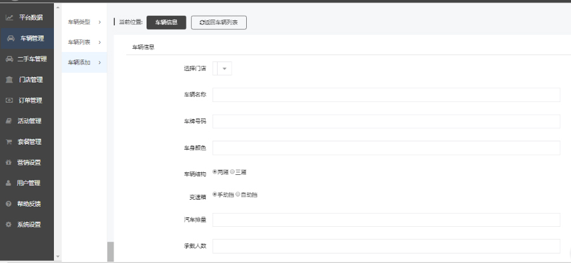Select the 手动挡 radio button
571x263 pixels.
click(215, 195)
